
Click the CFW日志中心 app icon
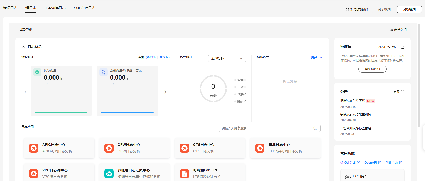(109, 148)
